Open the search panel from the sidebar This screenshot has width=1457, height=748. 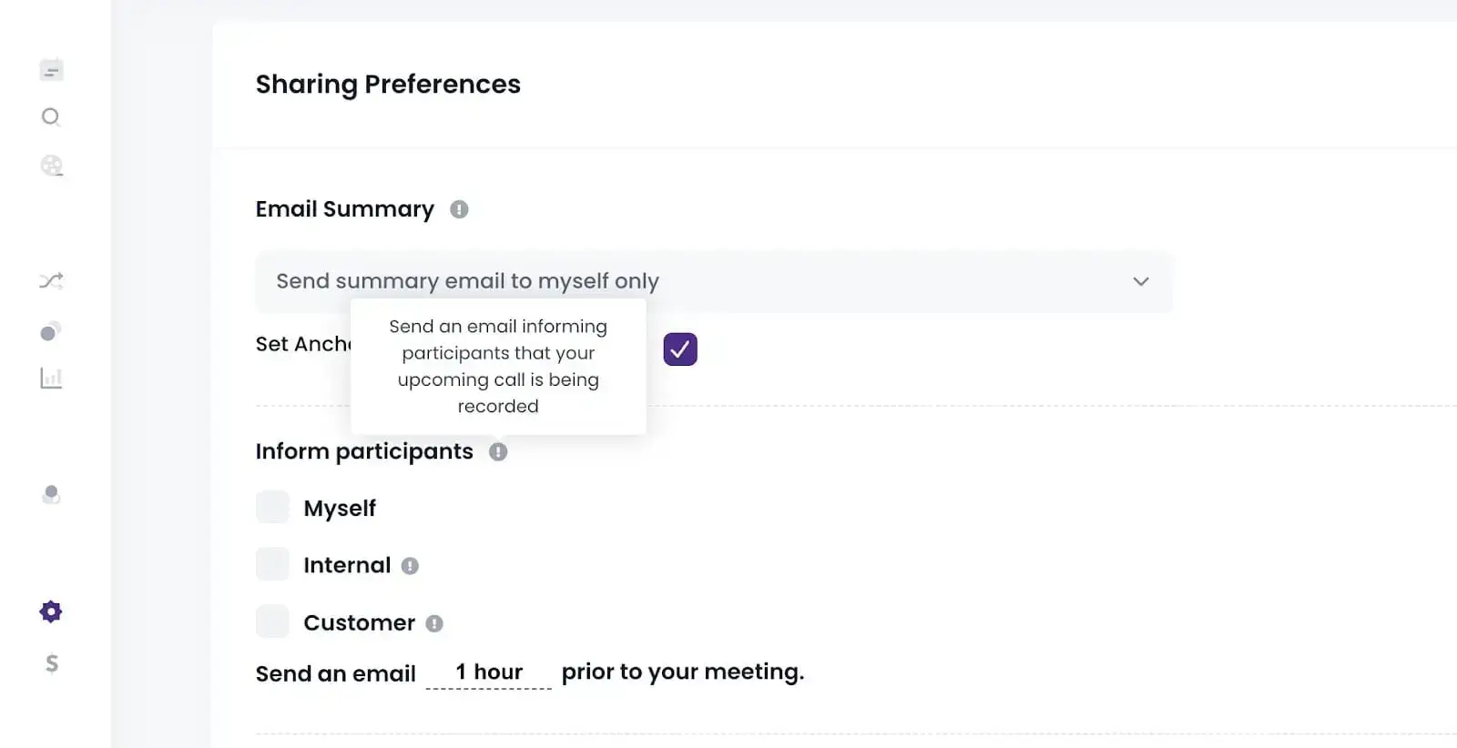(51, 117)
